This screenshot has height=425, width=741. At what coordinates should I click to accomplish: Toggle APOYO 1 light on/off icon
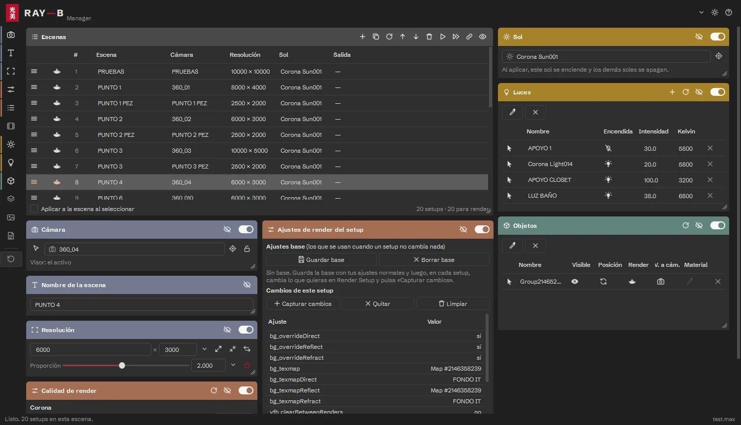click(608, 148)
